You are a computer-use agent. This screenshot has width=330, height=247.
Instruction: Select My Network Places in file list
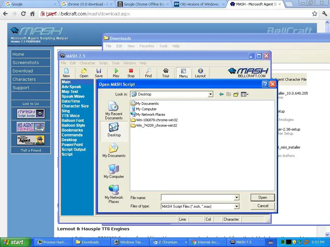(148, 114)
